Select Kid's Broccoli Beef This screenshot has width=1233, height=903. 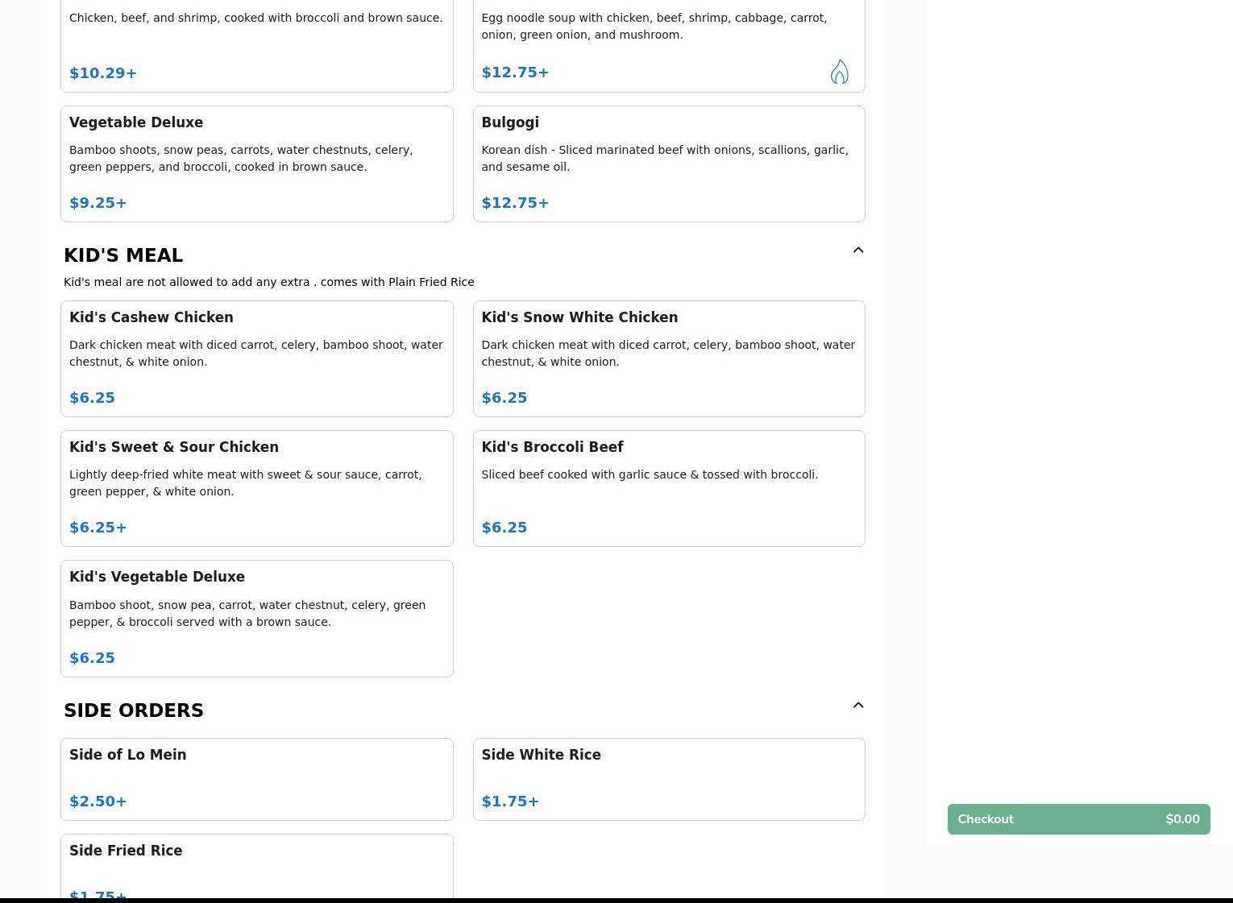click(668, 488)
